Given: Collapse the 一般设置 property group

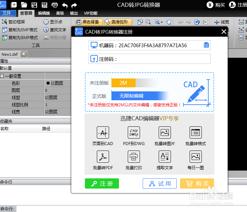Looking at the screenshot, I should coord(2,76).
